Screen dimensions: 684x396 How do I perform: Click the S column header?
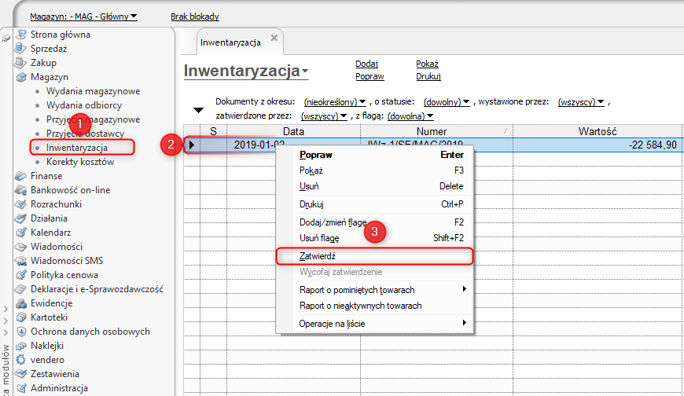tap(213, 131)
